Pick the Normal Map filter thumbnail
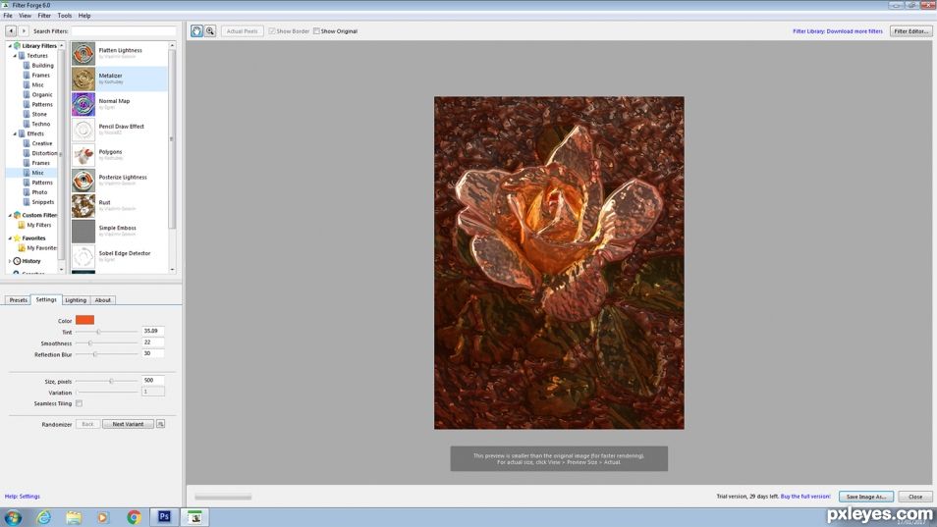The image size is (937, 527). click(83, 104)
